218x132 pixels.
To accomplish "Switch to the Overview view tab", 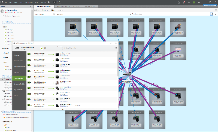I will 45,10.
